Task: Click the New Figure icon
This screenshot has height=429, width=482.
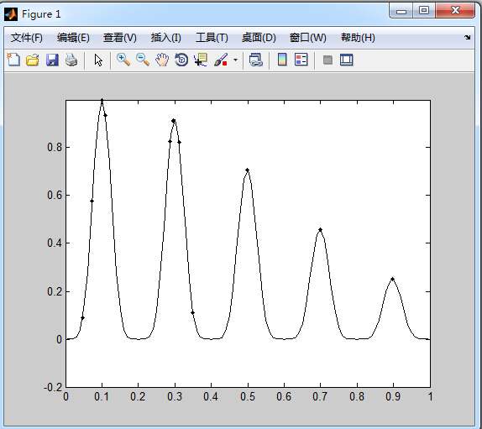Action: [x=13, y=60]
